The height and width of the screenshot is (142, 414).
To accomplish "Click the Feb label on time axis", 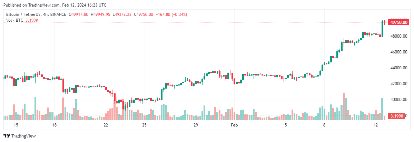I will 234,124.
